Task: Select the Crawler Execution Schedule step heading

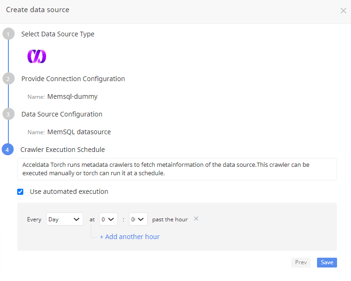Action: pyautogui.click(x=63, y=150)
